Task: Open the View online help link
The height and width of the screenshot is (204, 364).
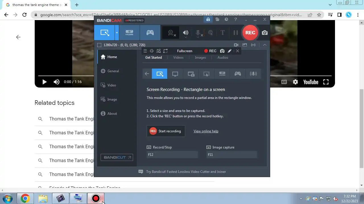Action: coord(206,131)
